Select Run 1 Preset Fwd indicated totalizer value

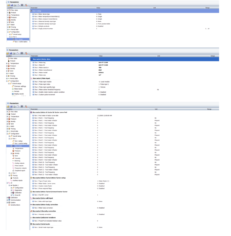pos(48,221)
